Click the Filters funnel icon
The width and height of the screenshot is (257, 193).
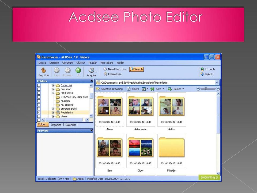(x=129, y=89)
